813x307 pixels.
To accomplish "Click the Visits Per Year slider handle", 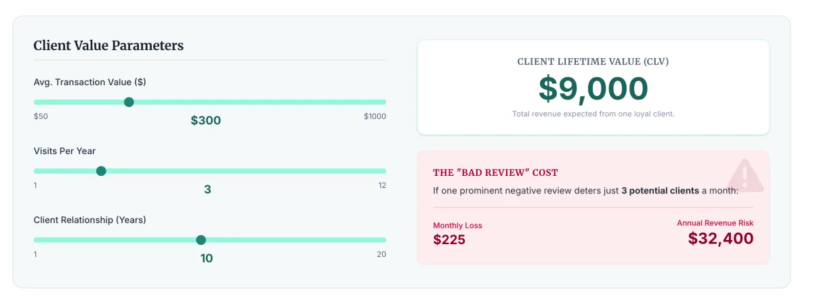I will pyautogui.click(x=101, y=171).
